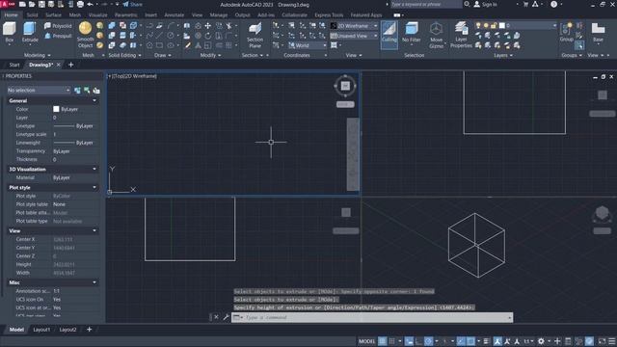Toggle the layer lock icon
Screen dimensions: 617x347
(494, 26)
